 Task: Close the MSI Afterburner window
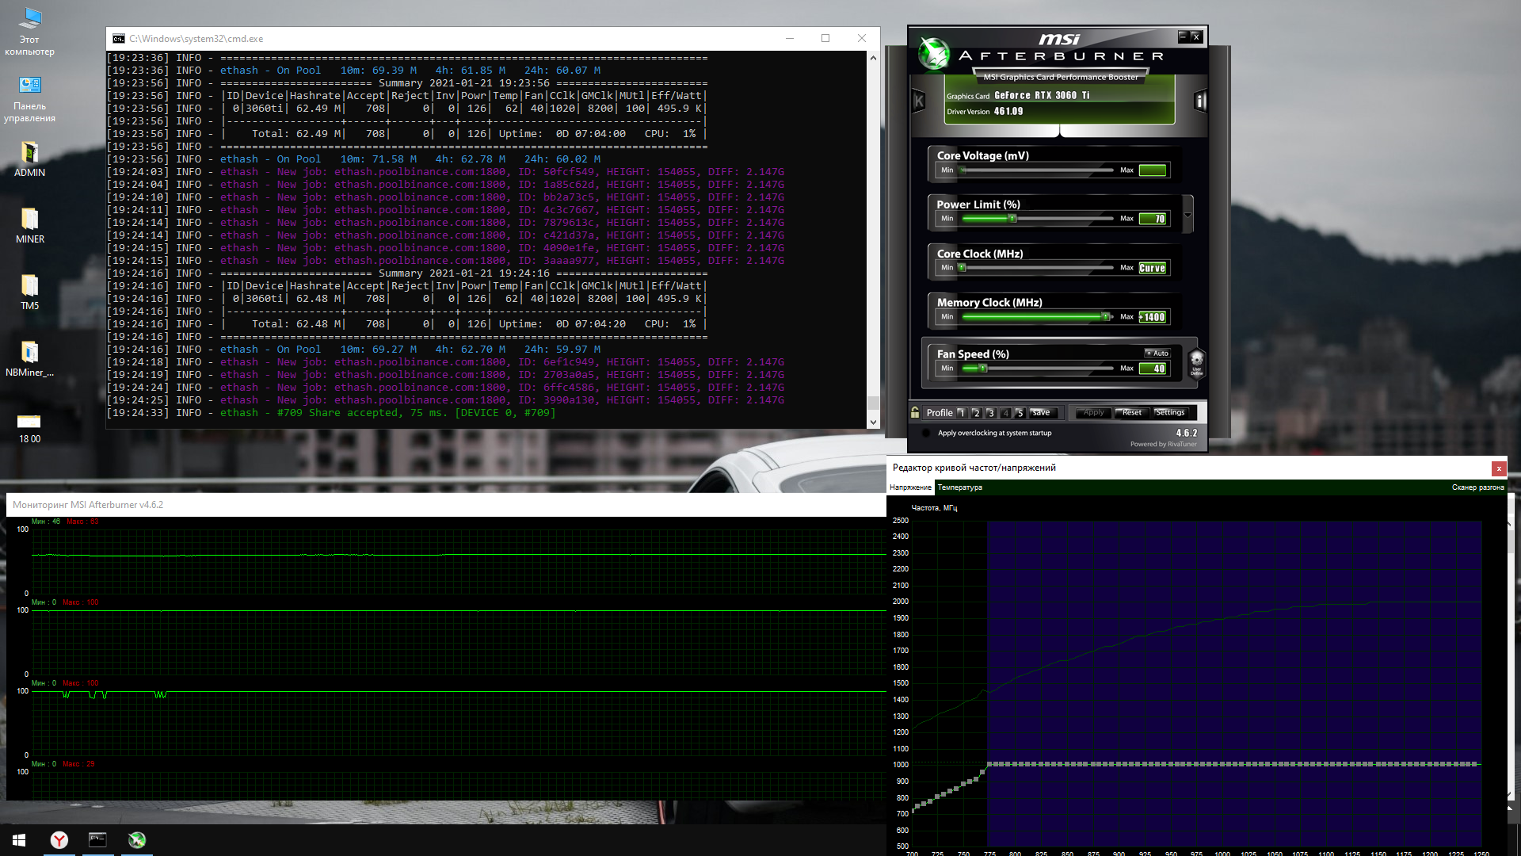(x=1196, y=36)
